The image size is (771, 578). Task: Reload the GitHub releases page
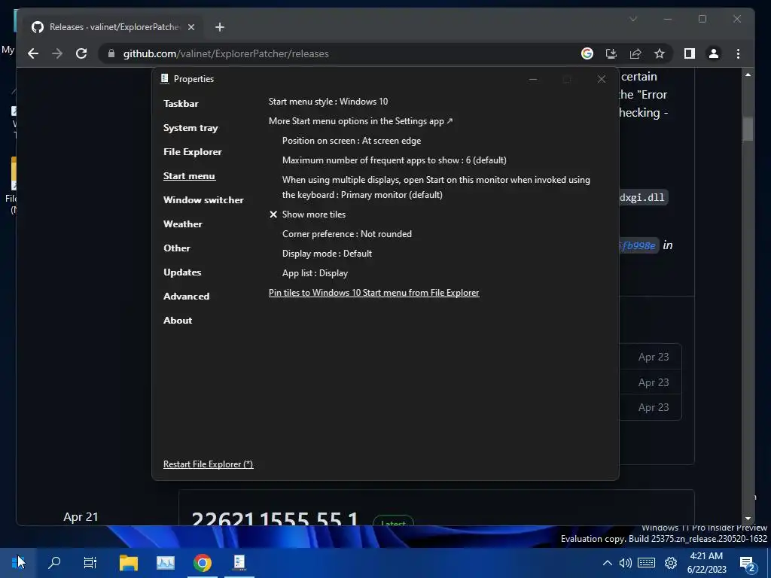pyautogui.click(x=81, y=53)
